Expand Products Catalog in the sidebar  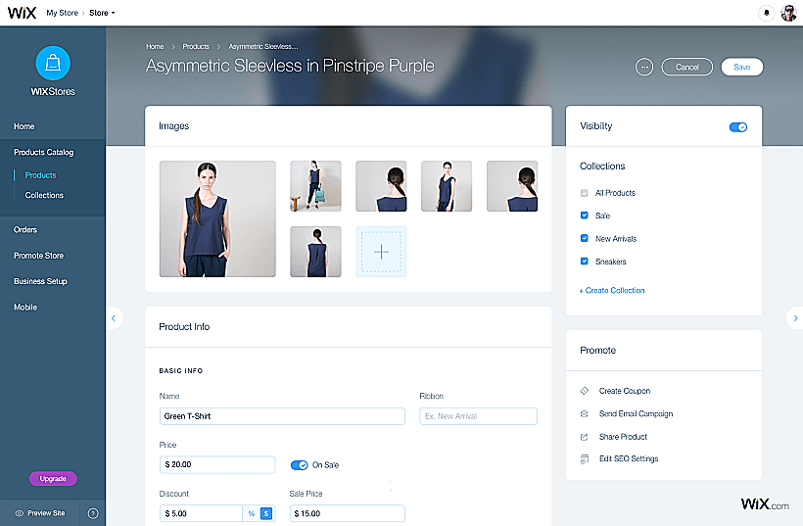click(43, 152)
